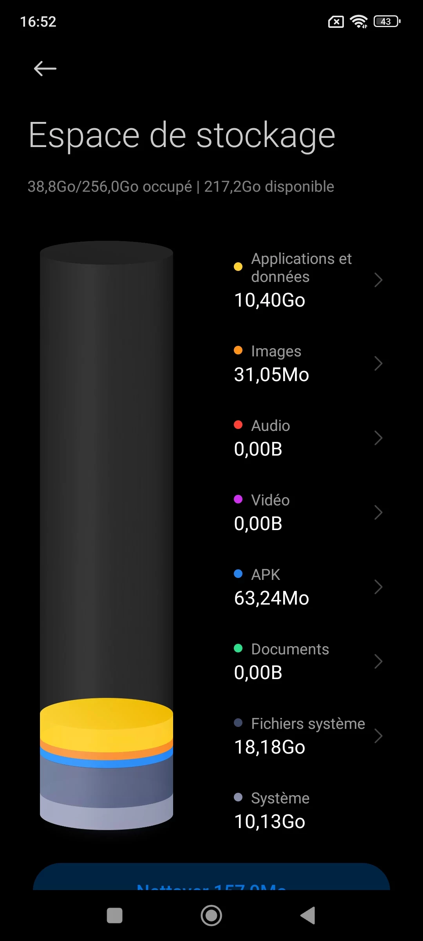Tap the yellow dot beside Applications et données
The height and width of the screenshot is (941, 423).
238,267
